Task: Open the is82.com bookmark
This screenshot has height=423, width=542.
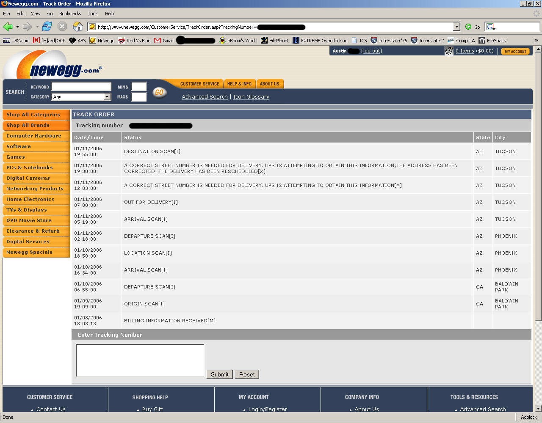Action: (16, 41)
